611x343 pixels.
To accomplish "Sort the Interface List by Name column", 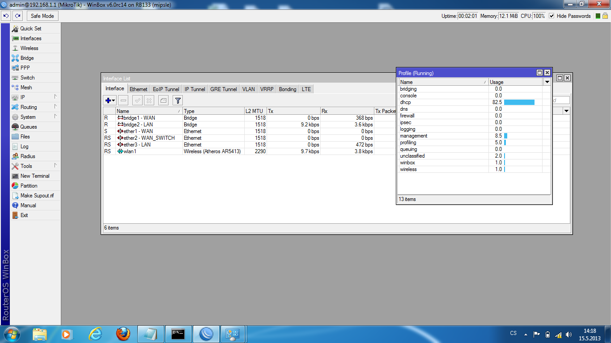I will tap(149, 111).
